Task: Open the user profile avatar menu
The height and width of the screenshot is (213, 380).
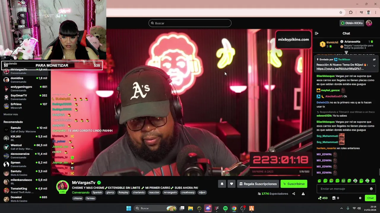Action: pos(369,23)
